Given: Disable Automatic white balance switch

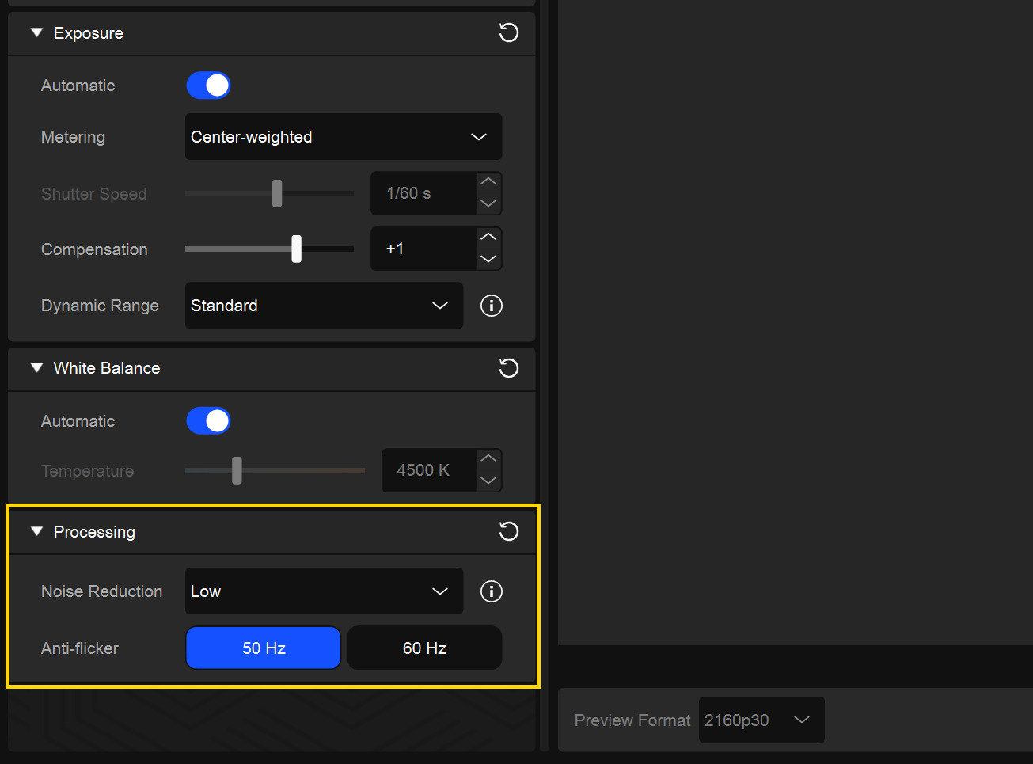Looking at the screenshot, I should click(x=208, y=421).
